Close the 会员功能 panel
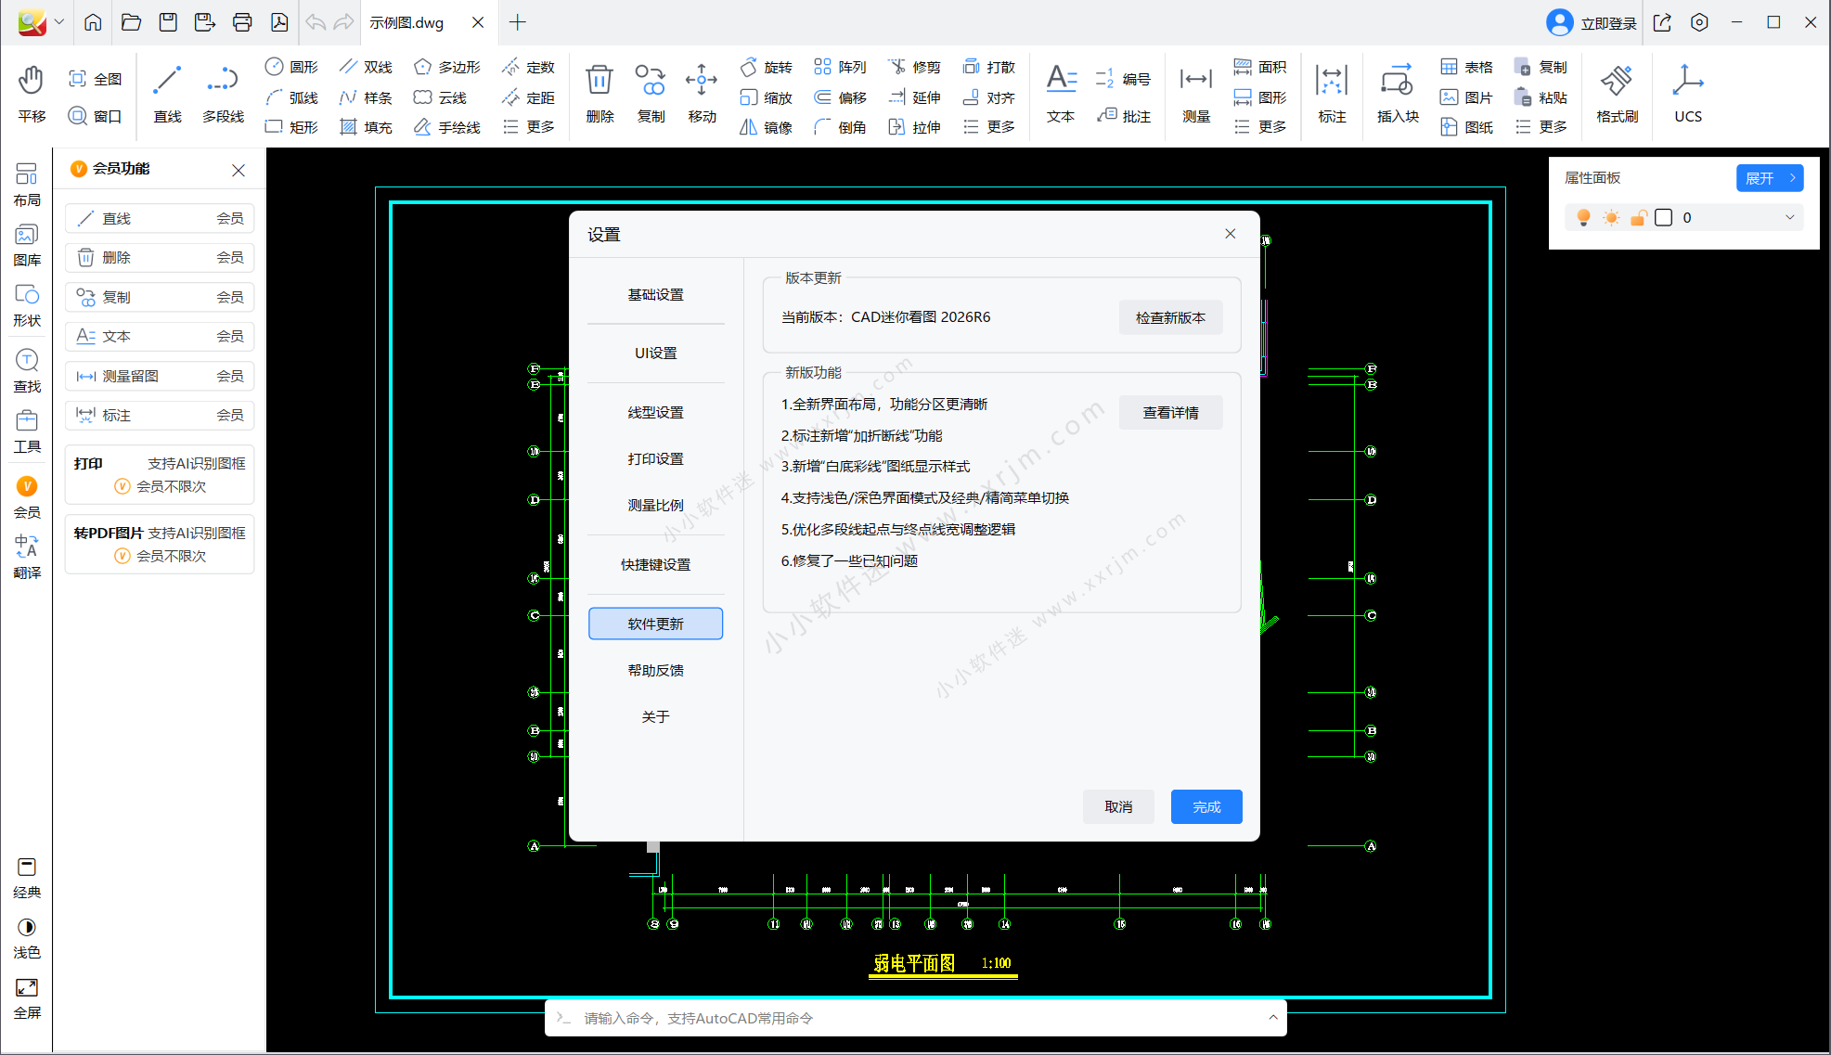Viewport: 1831px width, 1055px height. point(239,170)
